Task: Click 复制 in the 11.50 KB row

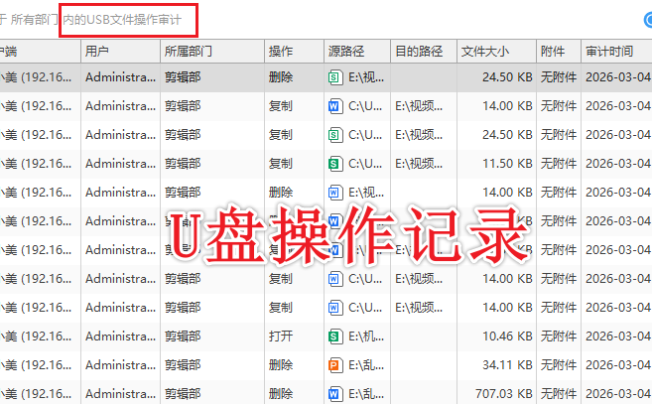Action: click(x=281, y=164)
